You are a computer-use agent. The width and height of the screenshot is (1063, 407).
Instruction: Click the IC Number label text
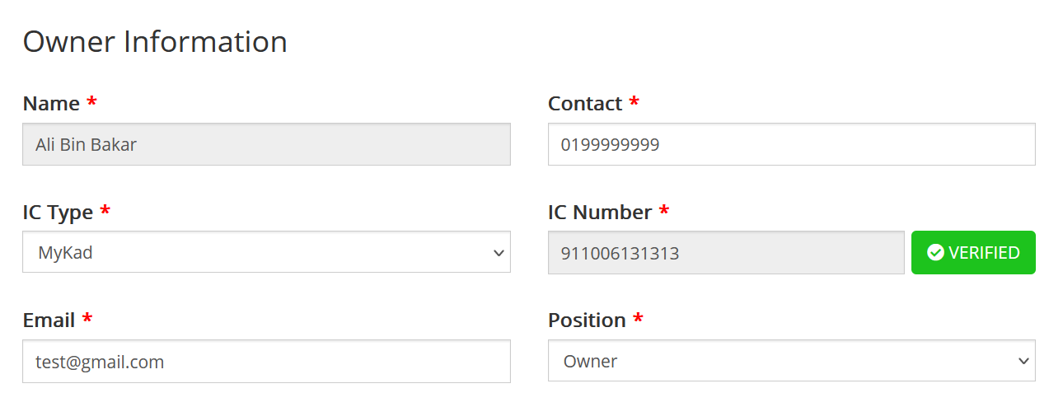pos(600,213)
